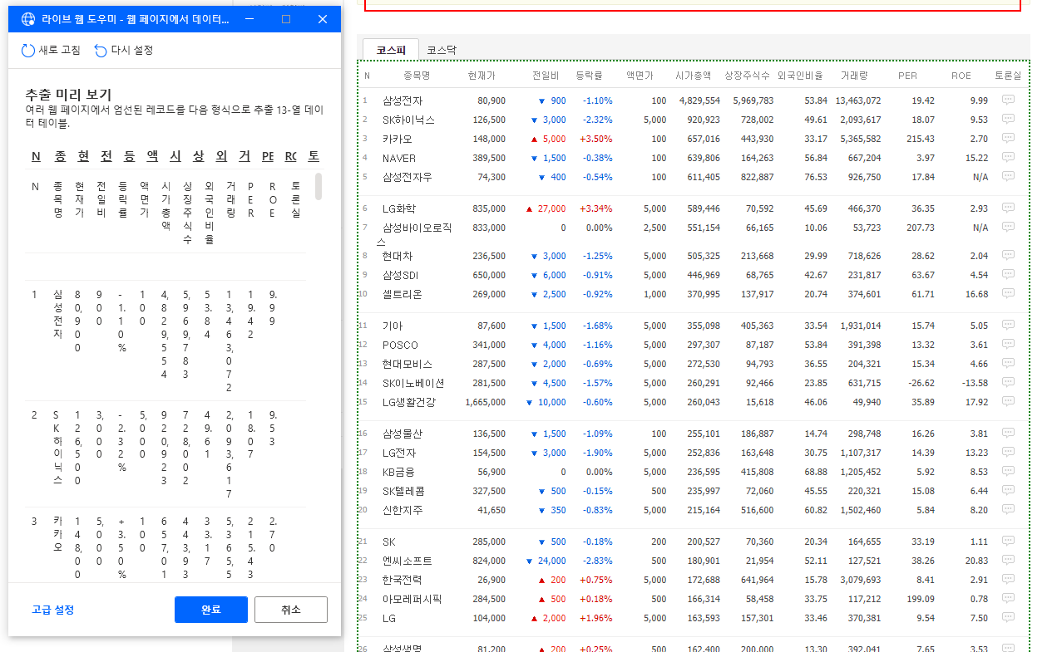Maximize the 라이브 웹 도우미 dialog

(286, 19)
